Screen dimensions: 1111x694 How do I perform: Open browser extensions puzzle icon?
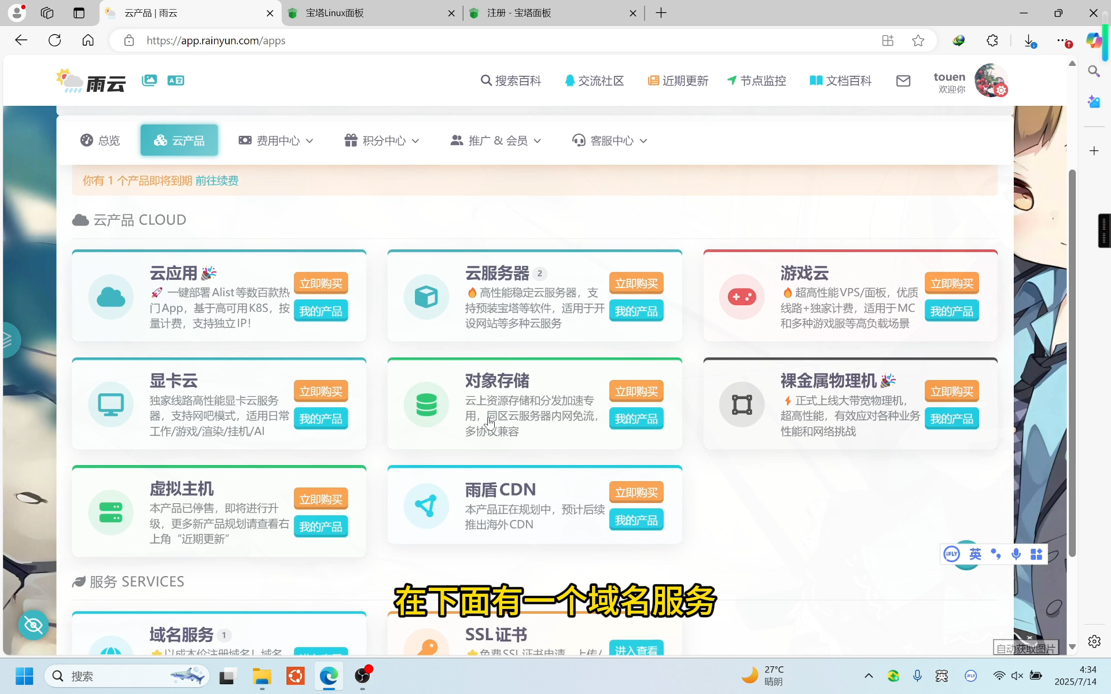(992, 40)
